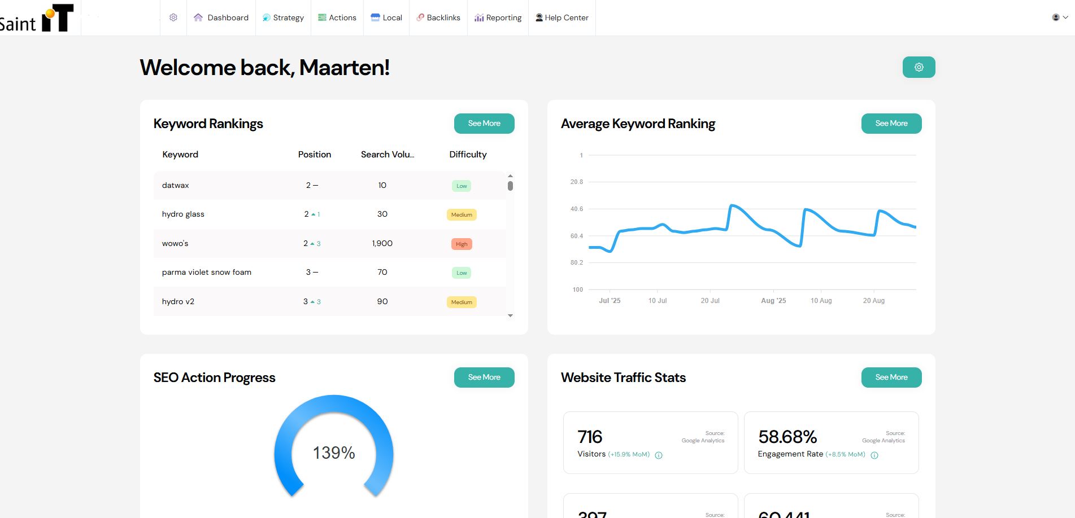Select the 'wowo's' keyword row

pyautogui.click(x=329, y=243)
